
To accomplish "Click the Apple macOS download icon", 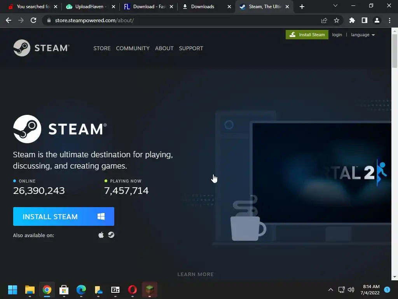I will coord(101,235).
